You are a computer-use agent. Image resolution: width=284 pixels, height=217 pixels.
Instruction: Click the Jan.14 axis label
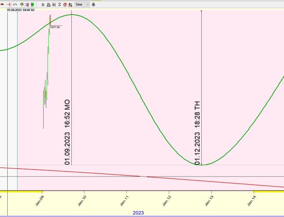[252, 201]
